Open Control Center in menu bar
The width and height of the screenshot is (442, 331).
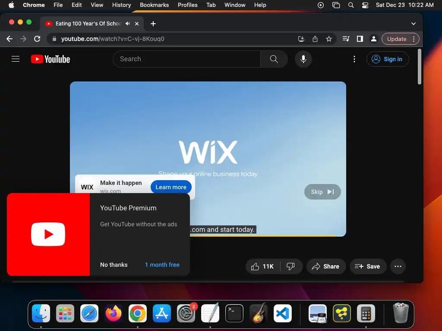(365, 5)
